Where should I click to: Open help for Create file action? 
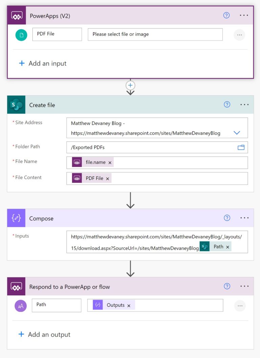click(227, 105)
